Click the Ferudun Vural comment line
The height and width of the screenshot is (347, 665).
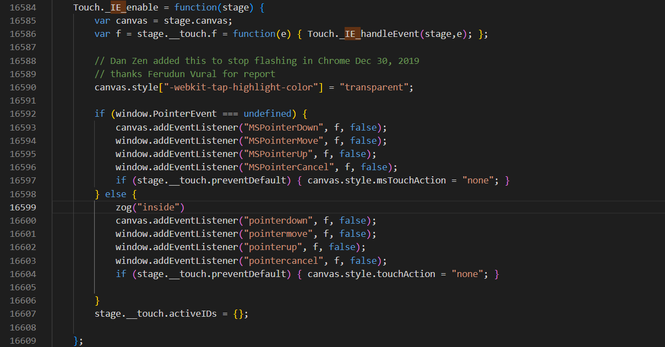click(184, 74)
